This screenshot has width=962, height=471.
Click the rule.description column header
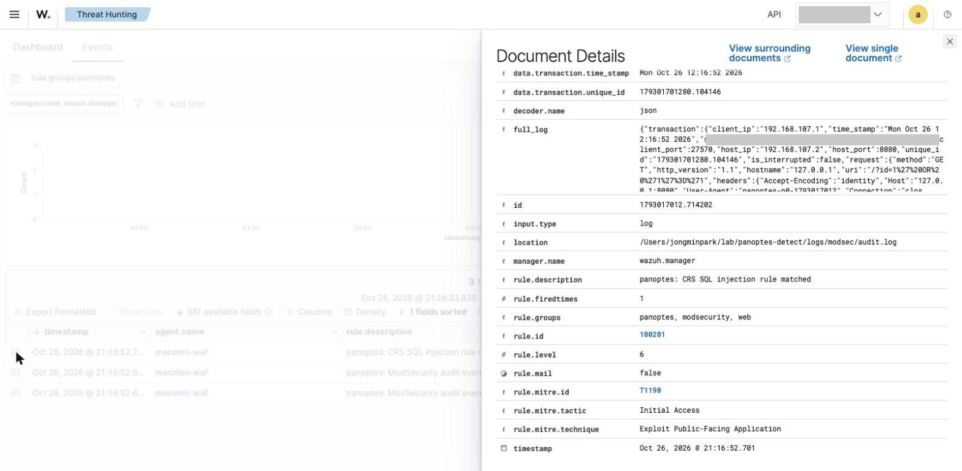click(x=379, y=332)
